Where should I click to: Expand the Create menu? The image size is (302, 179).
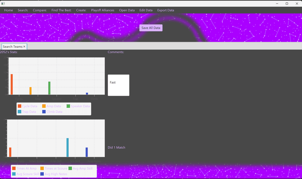coord(81,10)
